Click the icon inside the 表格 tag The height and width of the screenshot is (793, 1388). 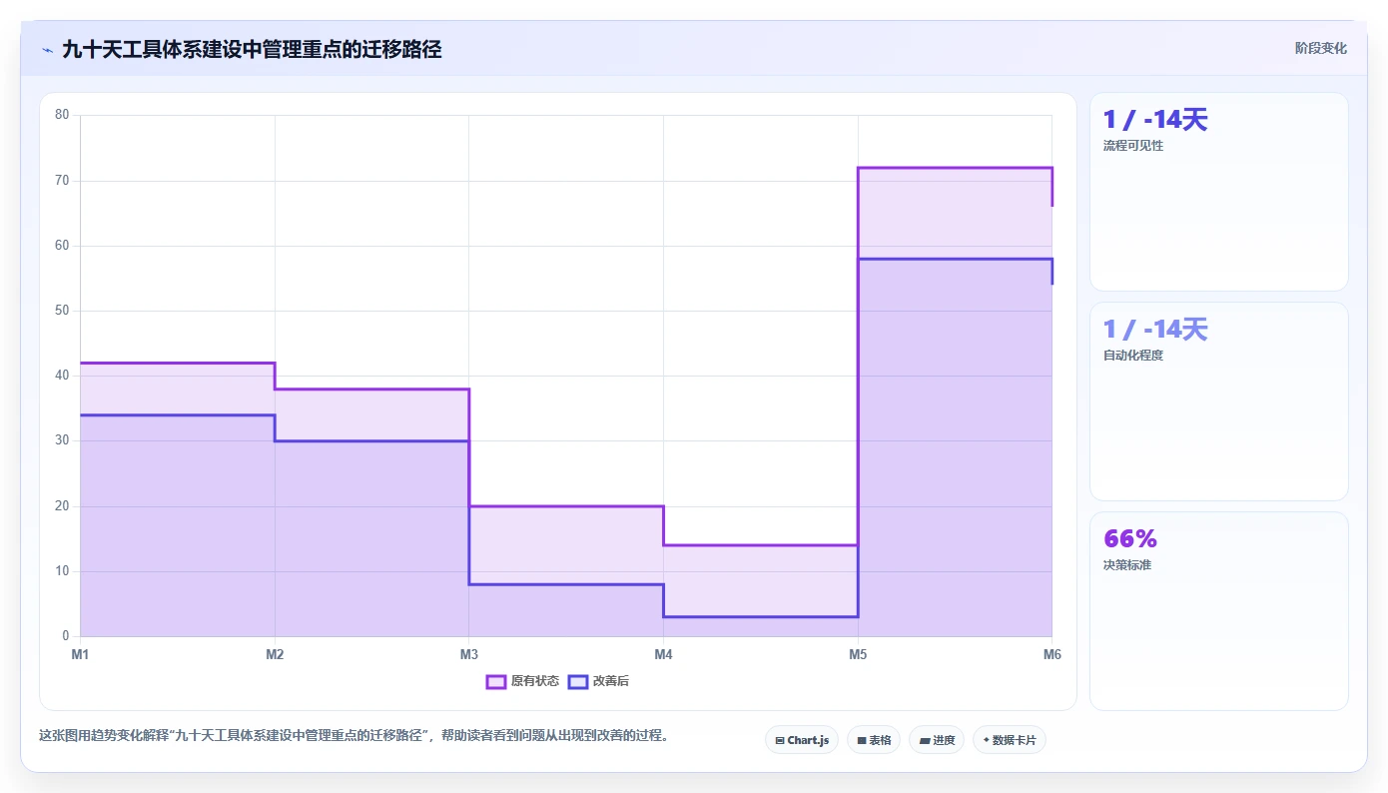[861, 741]
